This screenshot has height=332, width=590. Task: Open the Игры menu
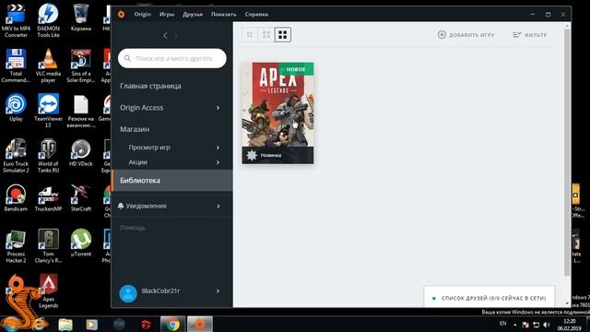pyautogui.click(x=167, y=15)
